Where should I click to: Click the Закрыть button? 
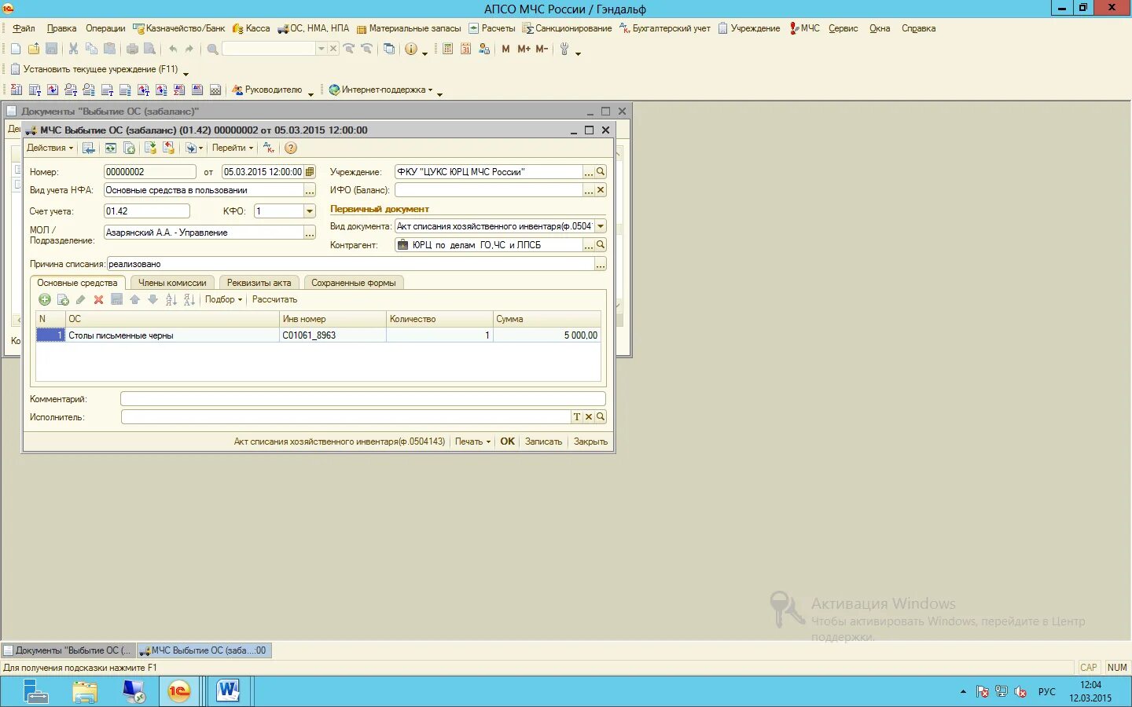[590, 441]
